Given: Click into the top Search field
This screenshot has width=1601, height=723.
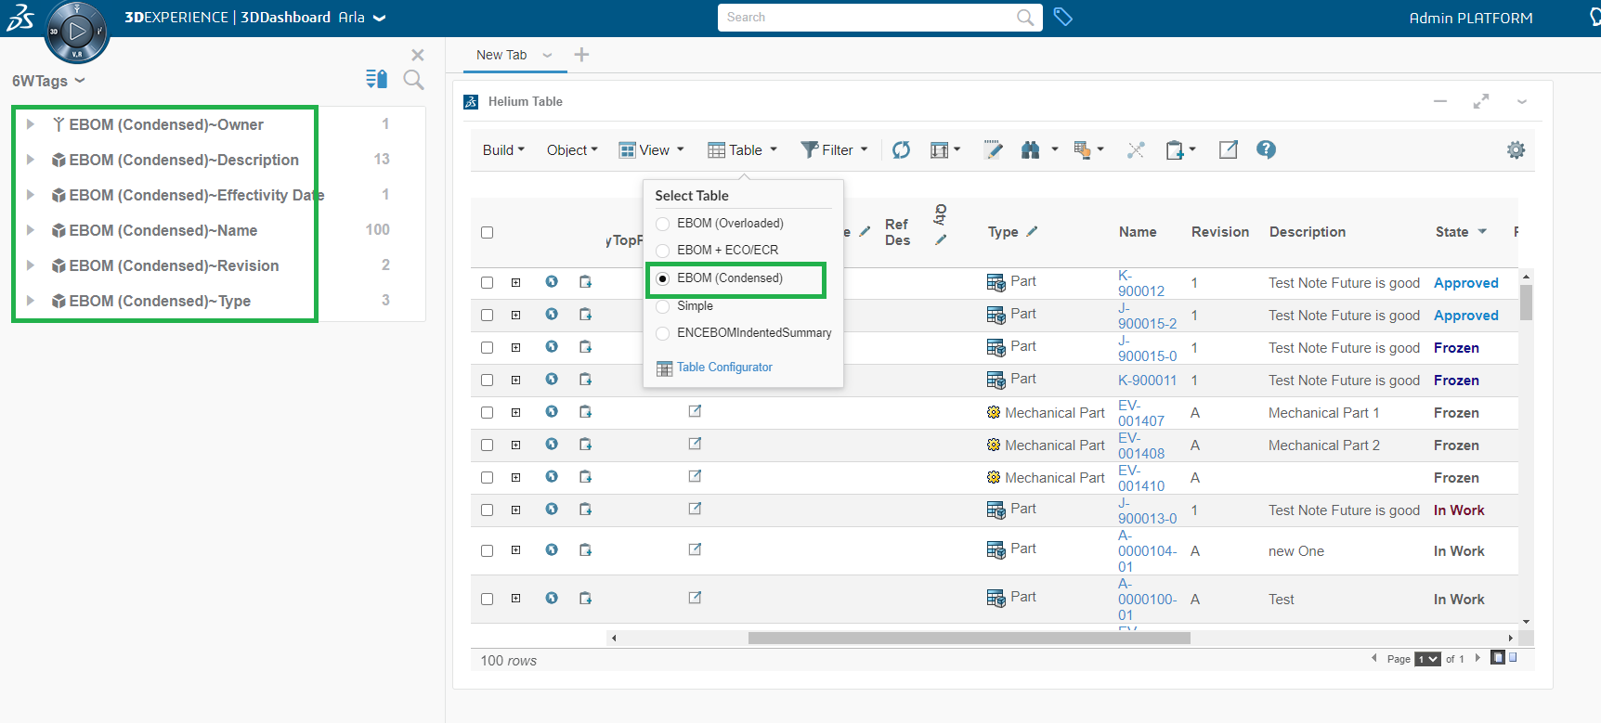Looking at the screenshot, I should point(868,18).
